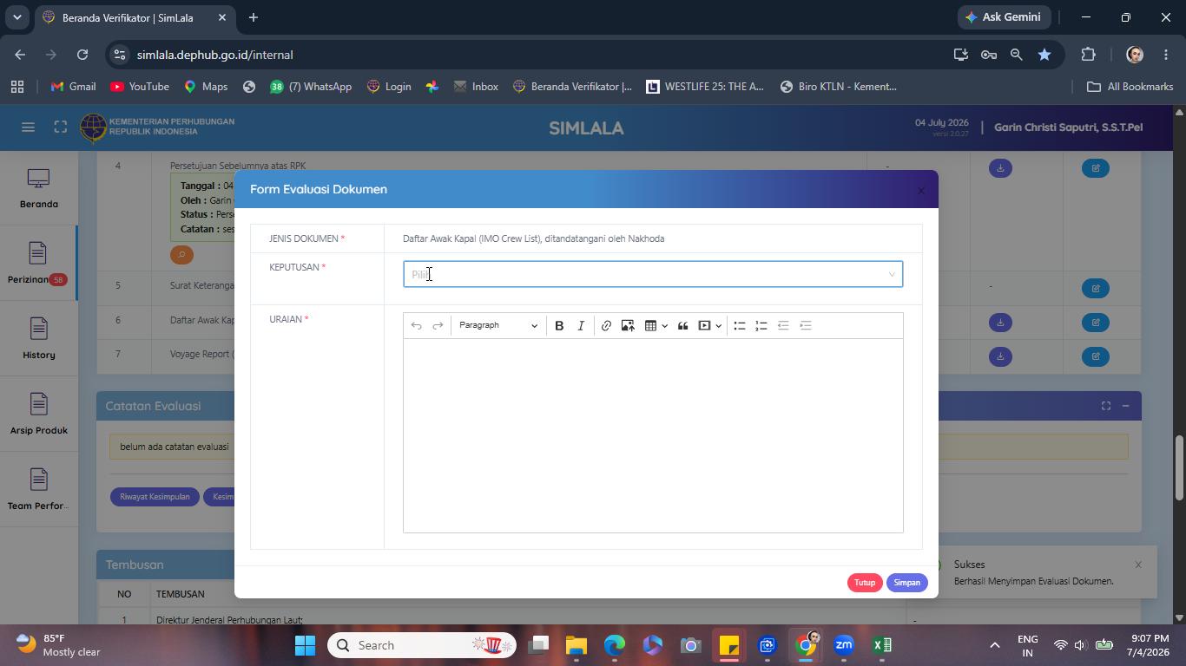The height and width of the screenshot is (666, 1186).
Task: Close the form with the Tutup button
Action: pyautogui.click(x=865, y=583)
